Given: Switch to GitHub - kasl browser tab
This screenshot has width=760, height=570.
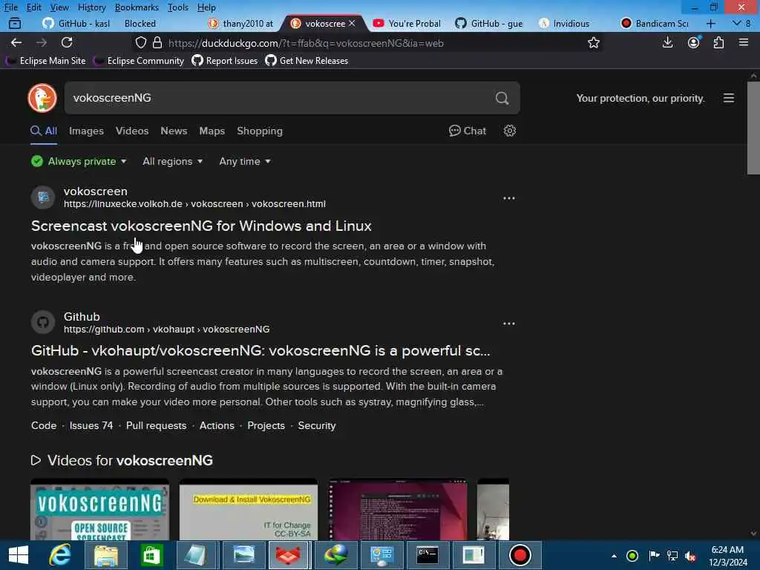Looking at the screenshot, I should click(x=76, y=23).
